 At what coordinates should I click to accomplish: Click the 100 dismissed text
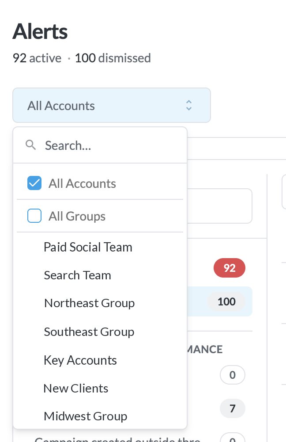point(113,58)
